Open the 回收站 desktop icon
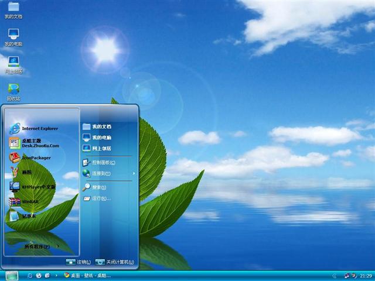This screenshot has width=375, height=281. click(x=13, y=91)
